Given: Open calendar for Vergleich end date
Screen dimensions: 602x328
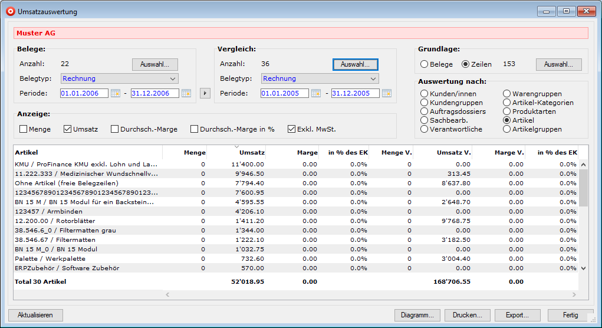Looking at the screenshot, I should click(387, 93).
